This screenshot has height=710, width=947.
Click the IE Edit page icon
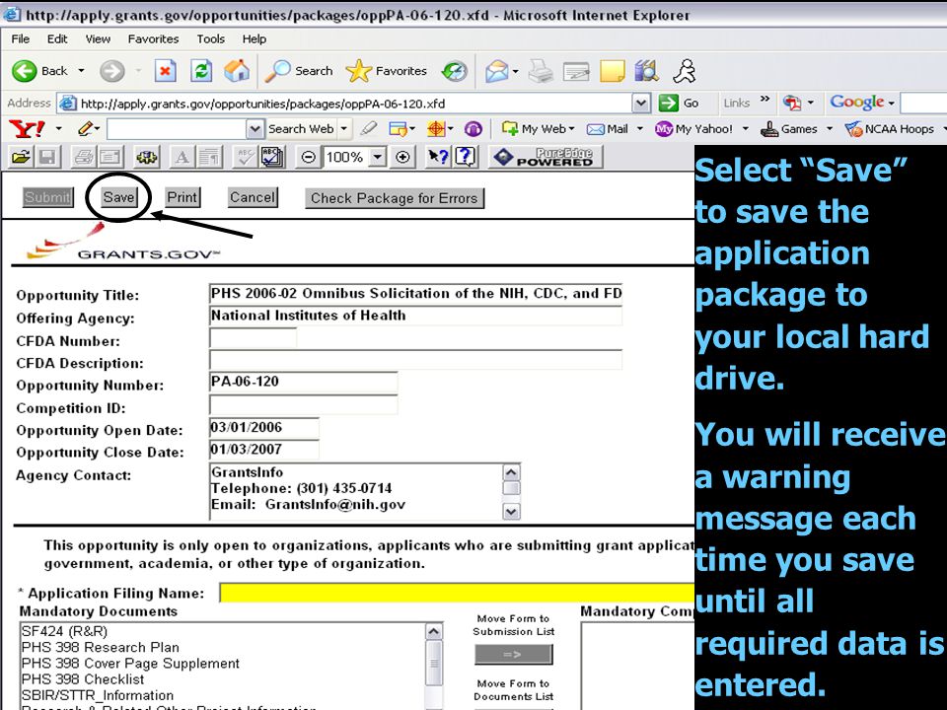[x=576, y=71]
